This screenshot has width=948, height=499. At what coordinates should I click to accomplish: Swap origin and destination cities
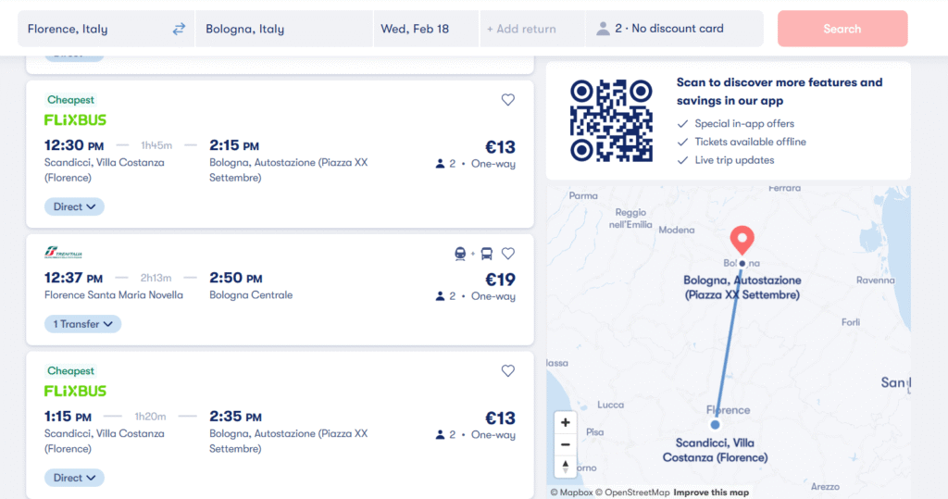(179, 29)
